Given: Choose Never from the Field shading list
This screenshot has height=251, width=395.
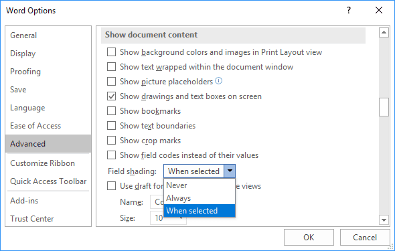Looking at the screenshot, I should 200,185.
